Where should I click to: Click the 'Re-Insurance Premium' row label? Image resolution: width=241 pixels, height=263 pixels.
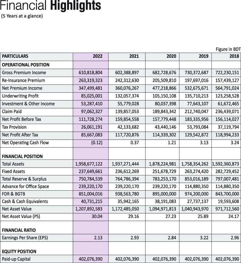(x=23, y=80)
